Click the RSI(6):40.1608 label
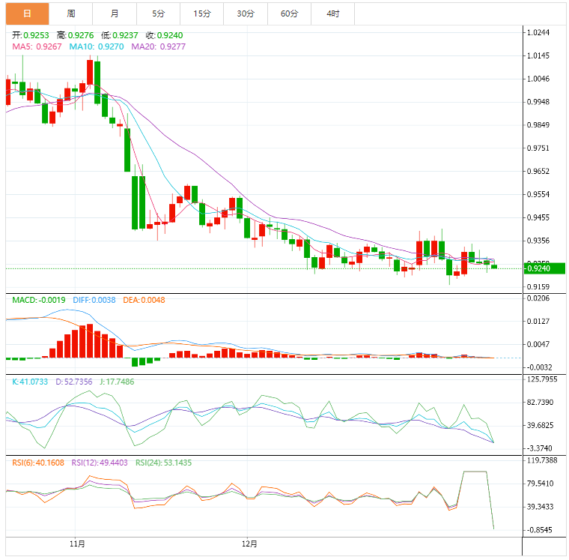This screenshot has height=560, width=569. tap(38, 463)
